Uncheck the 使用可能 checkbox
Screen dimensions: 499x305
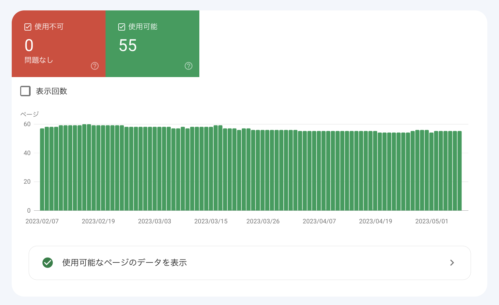click(122, 27)
